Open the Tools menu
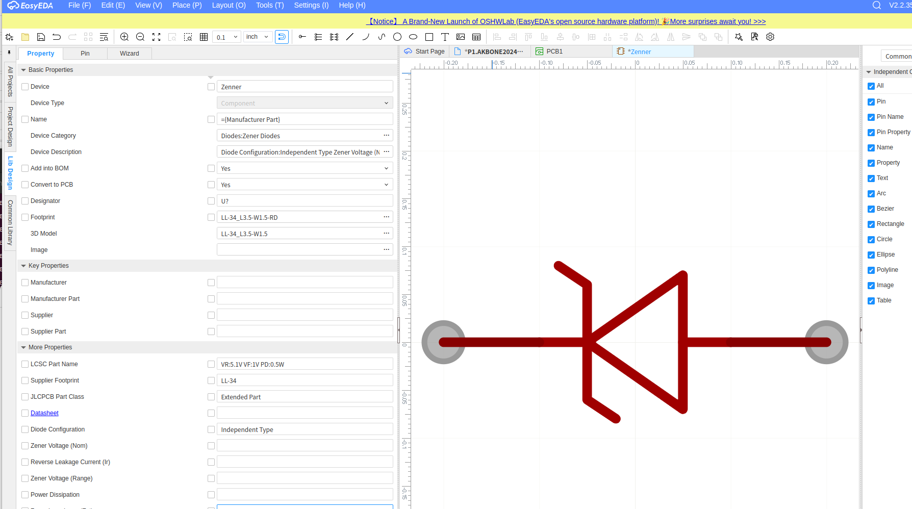The width and height of the screenshot is (912, 509). pyautogui.click(x=270, y=5)
